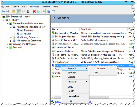
Task: Click the ELMSERVER server icon in tree
Action: (7, 20)
